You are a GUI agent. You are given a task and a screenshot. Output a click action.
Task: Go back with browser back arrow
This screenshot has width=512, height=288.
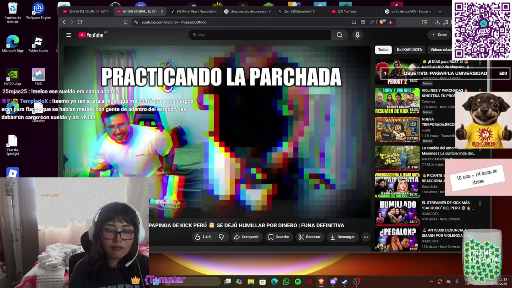tap(64, 22)
